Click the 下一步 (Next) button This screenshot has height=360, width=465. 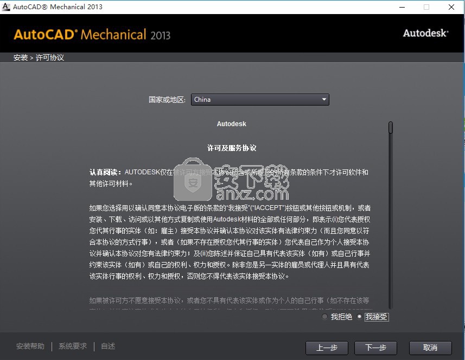coord(375,348)
